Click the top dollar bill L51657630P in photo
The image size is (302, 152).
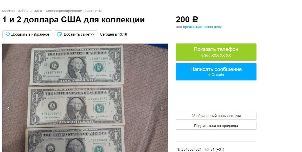tap(76, 65)
